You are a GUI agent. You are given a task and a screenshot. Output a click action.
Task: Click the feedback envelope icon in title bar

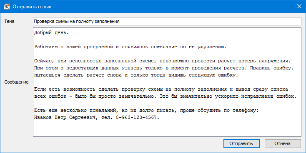pyautogui.click(x=7, y=6)
